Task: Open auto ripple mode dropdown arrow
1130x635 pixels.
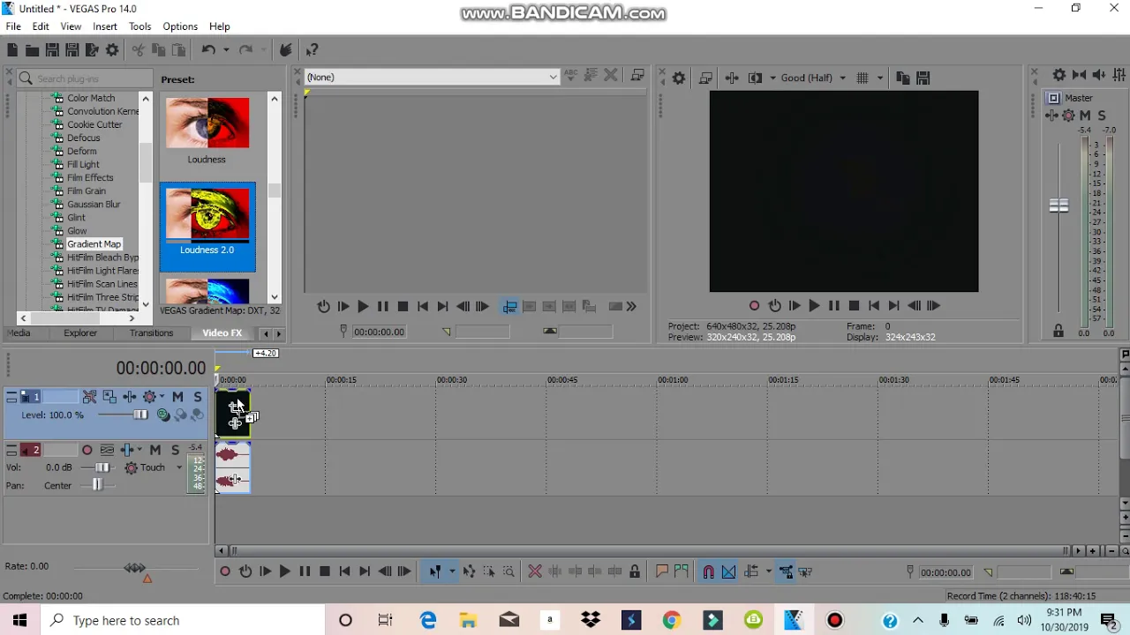Action: (x=768, y=572)
